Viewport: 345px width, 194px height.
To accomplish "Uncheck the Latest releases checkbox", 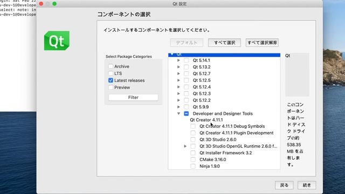I will 111,80.
